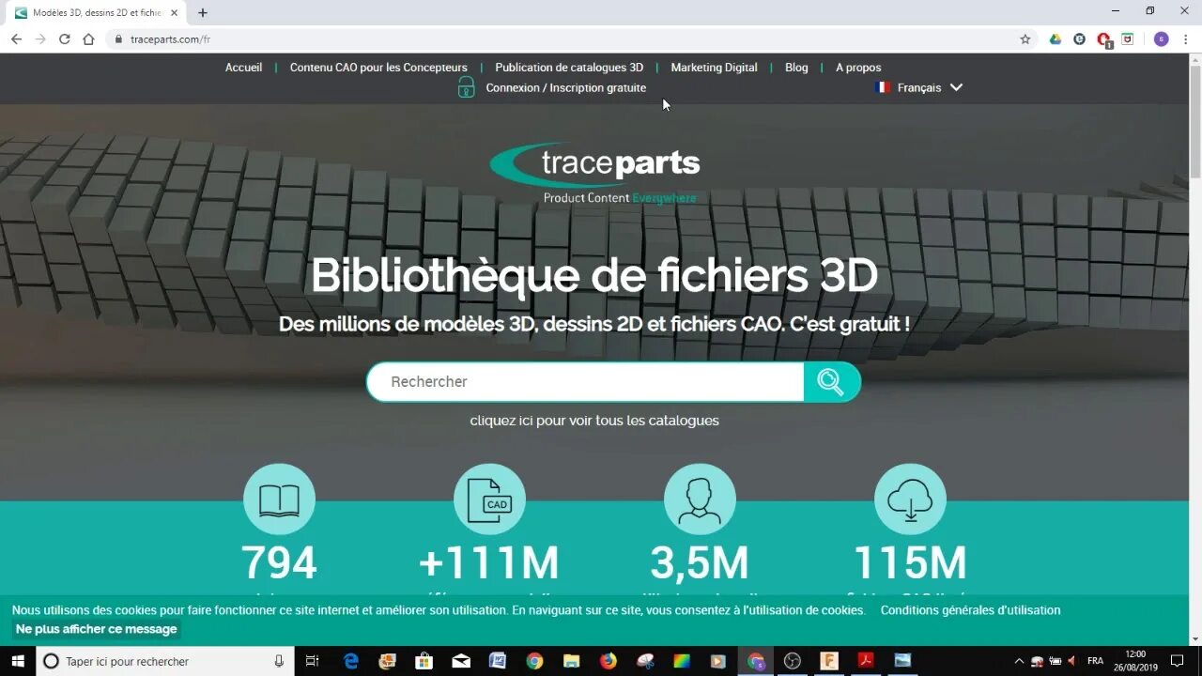
Task: Open Contenu CAO pour les Concepteurs
Action: point(378,68)
